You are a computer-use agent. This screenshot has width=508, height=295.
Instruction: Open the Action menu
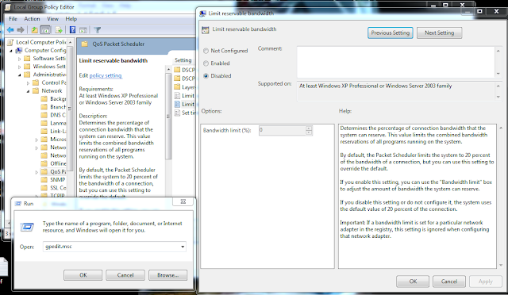tap(32, 19)
